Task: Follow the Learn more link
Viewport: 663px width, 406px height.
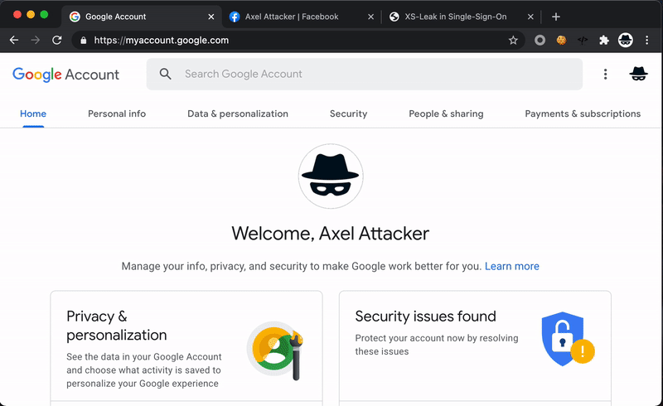Action: (511, 266)
